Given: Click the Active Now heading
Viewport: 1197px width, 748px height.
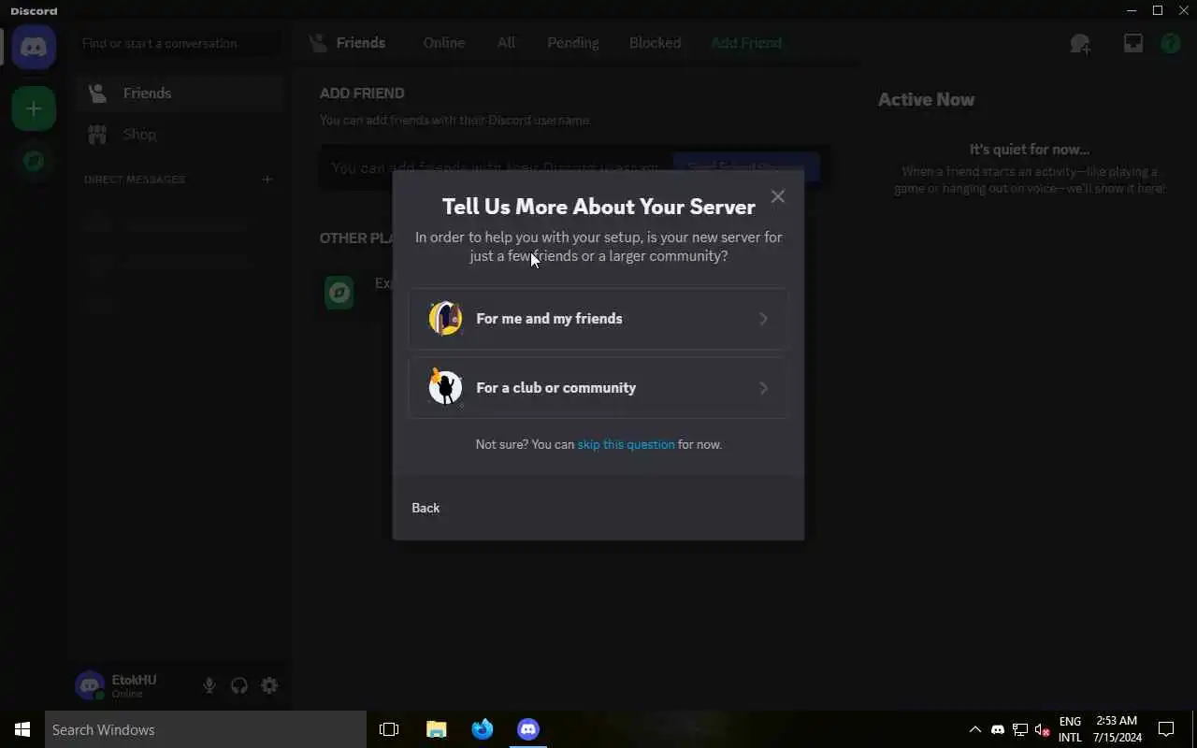Looking at the screenshot, I should [926, 100].
